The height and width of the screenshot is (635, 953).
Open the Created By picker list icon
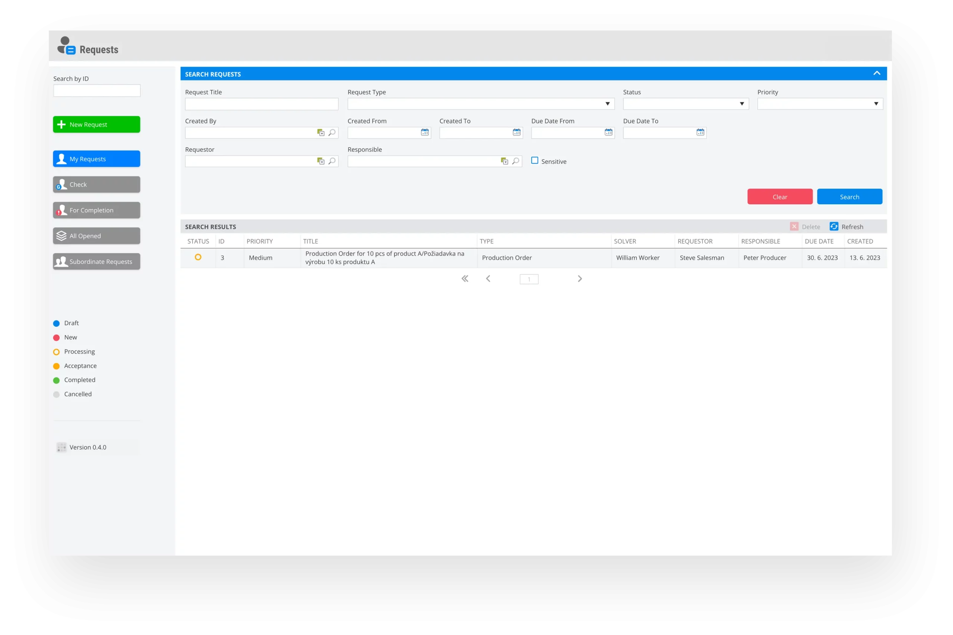pos(321,133)
